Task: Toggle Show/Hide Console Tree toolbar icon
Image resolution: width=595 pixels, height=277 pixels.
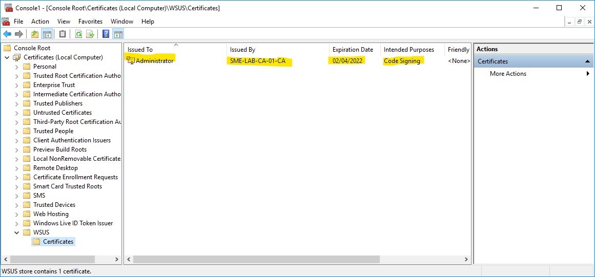Action: click(47, 34)
